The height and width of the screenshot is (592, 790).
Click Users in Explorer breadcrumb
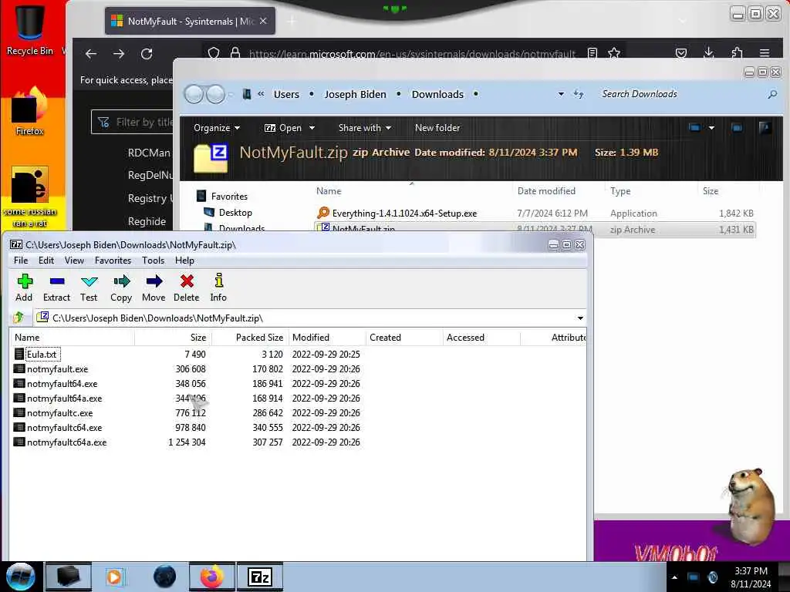click(x=286, y=94)
